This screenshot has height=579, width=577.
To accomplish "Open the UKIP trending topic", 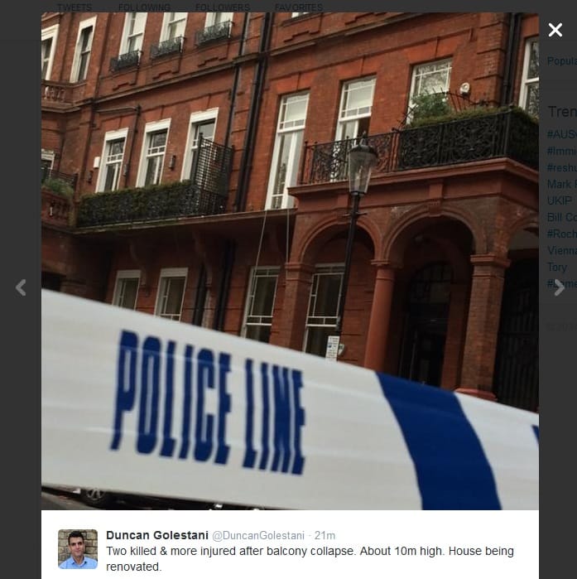I will (x=560, y=200).
